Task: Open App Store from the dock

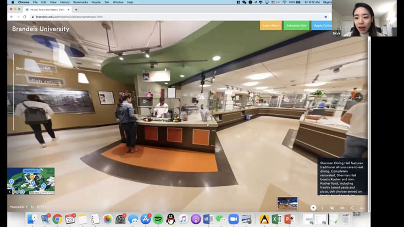Action: pos(145,219)
